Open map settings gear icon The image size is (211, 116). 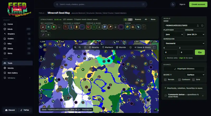coord(130,47)
